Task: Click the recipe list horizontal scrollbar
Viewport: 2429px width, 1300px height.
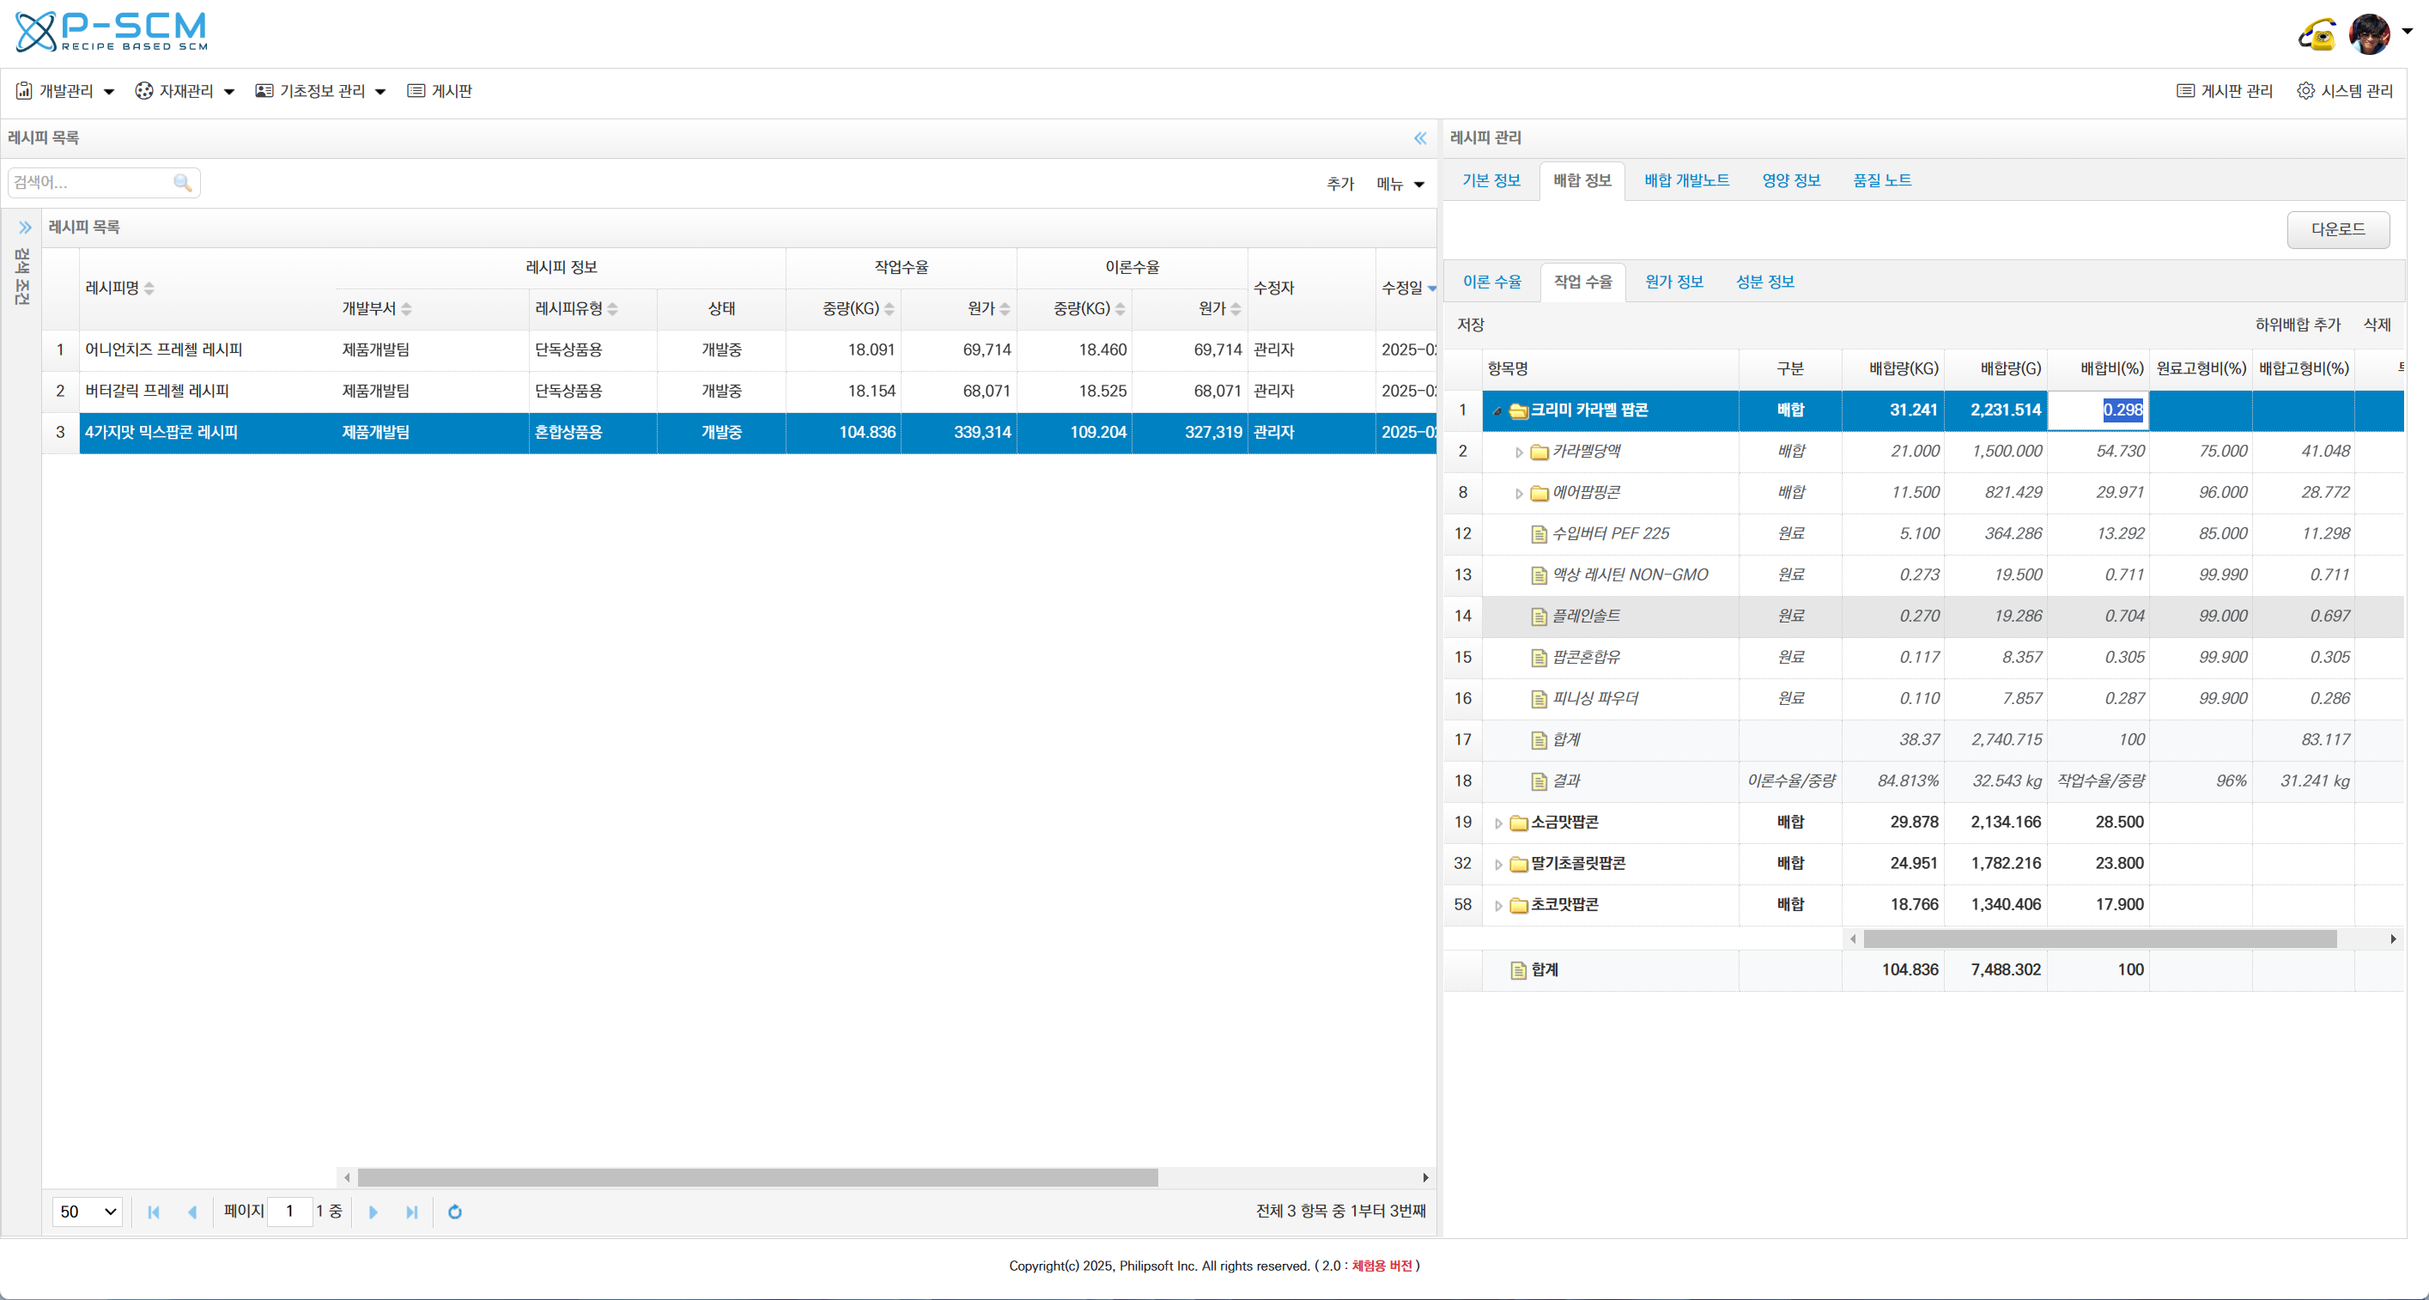Action: [757, 1177]
